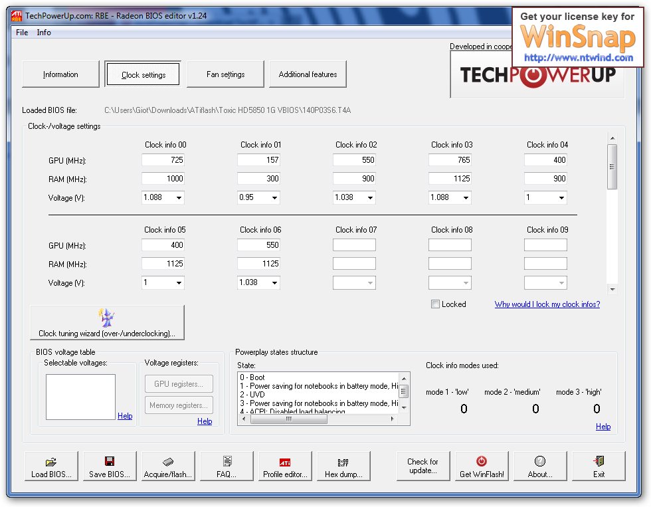Select the Clock settings tab
Screen dimensions: 651x507
(x=143, y=74)
